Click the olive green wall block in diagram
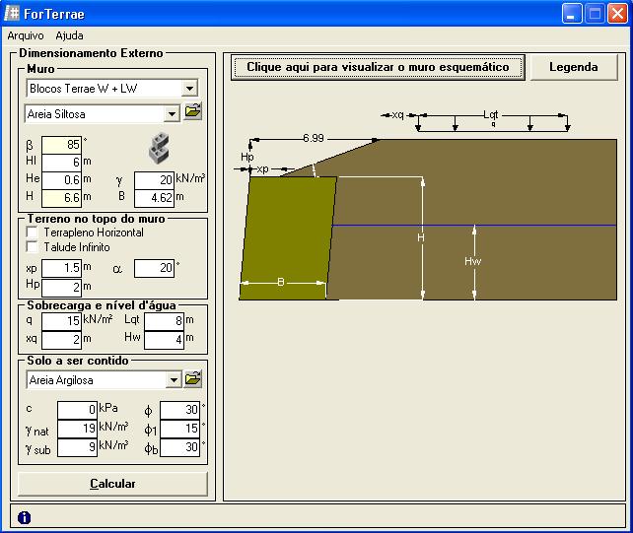The width and height of the screenshot is (633, 533). [x=288, y=238]
